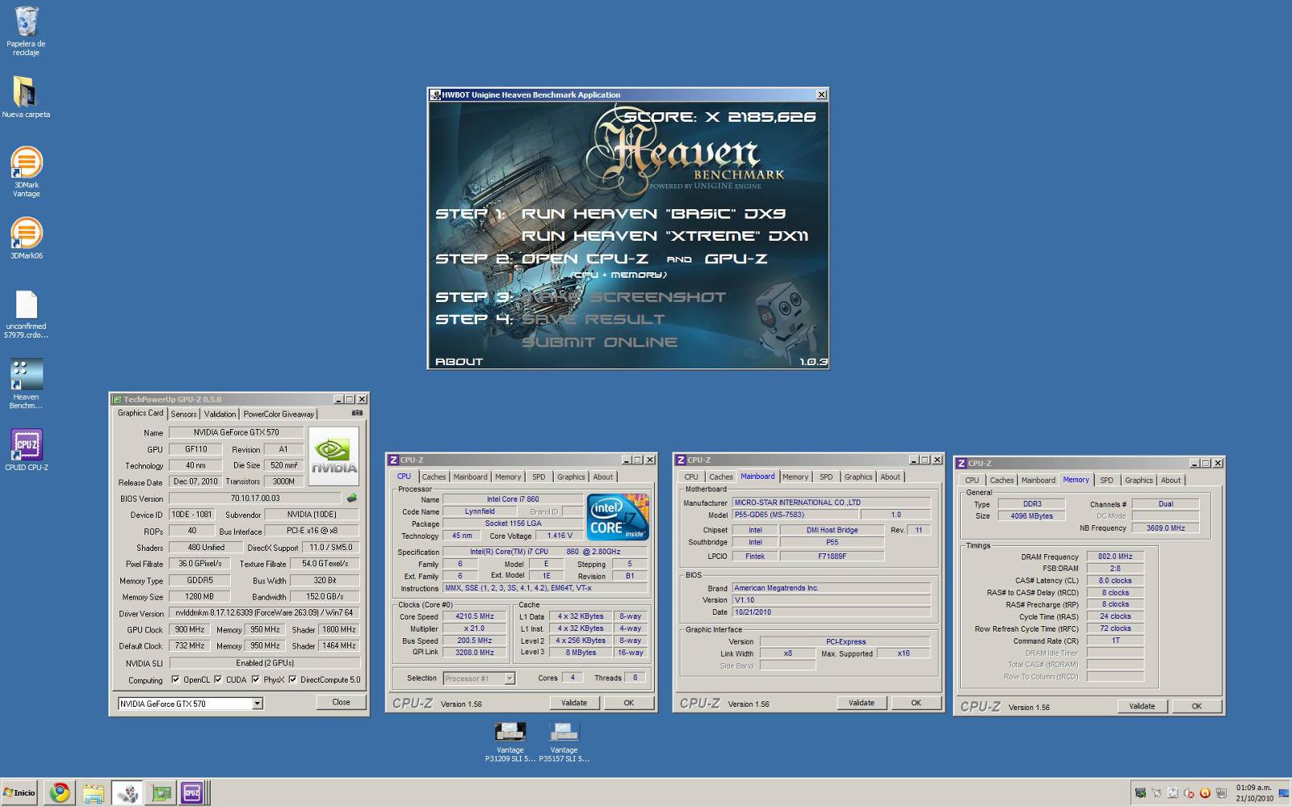This screenshot has height=807, width=1292.
Task: Click the P55-GD65 (MS-7583) model field
Action: tap(795, 515)
